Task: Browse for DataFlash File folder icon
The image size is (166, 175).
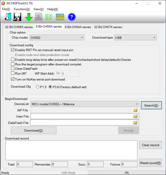Action: point(135,123)
